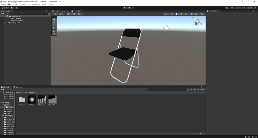Toggle scene gizmo perspective lock
This screenshot has width=258, height=138.
click(202, 19)
